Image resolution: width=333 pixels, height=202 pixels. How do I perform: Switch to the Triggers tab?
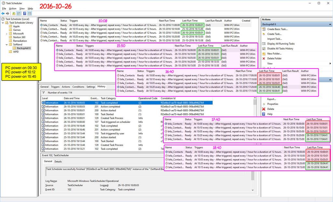55,87
